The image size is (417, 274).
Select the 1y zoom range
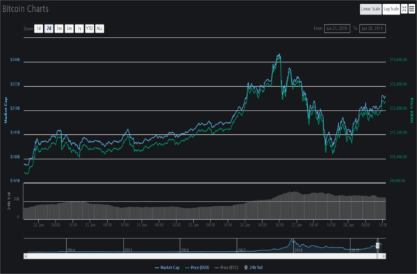point(79,29)
